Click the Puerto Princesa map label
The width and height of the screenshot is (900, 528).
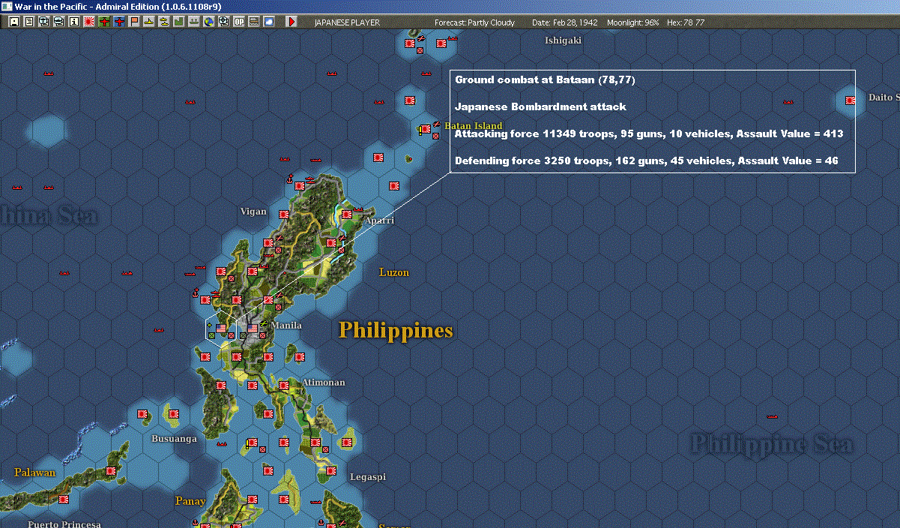(x=64, y=523)
